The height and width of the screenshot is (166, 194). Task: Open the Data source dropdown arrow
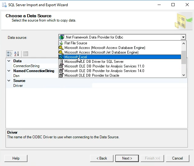(183, 37)
